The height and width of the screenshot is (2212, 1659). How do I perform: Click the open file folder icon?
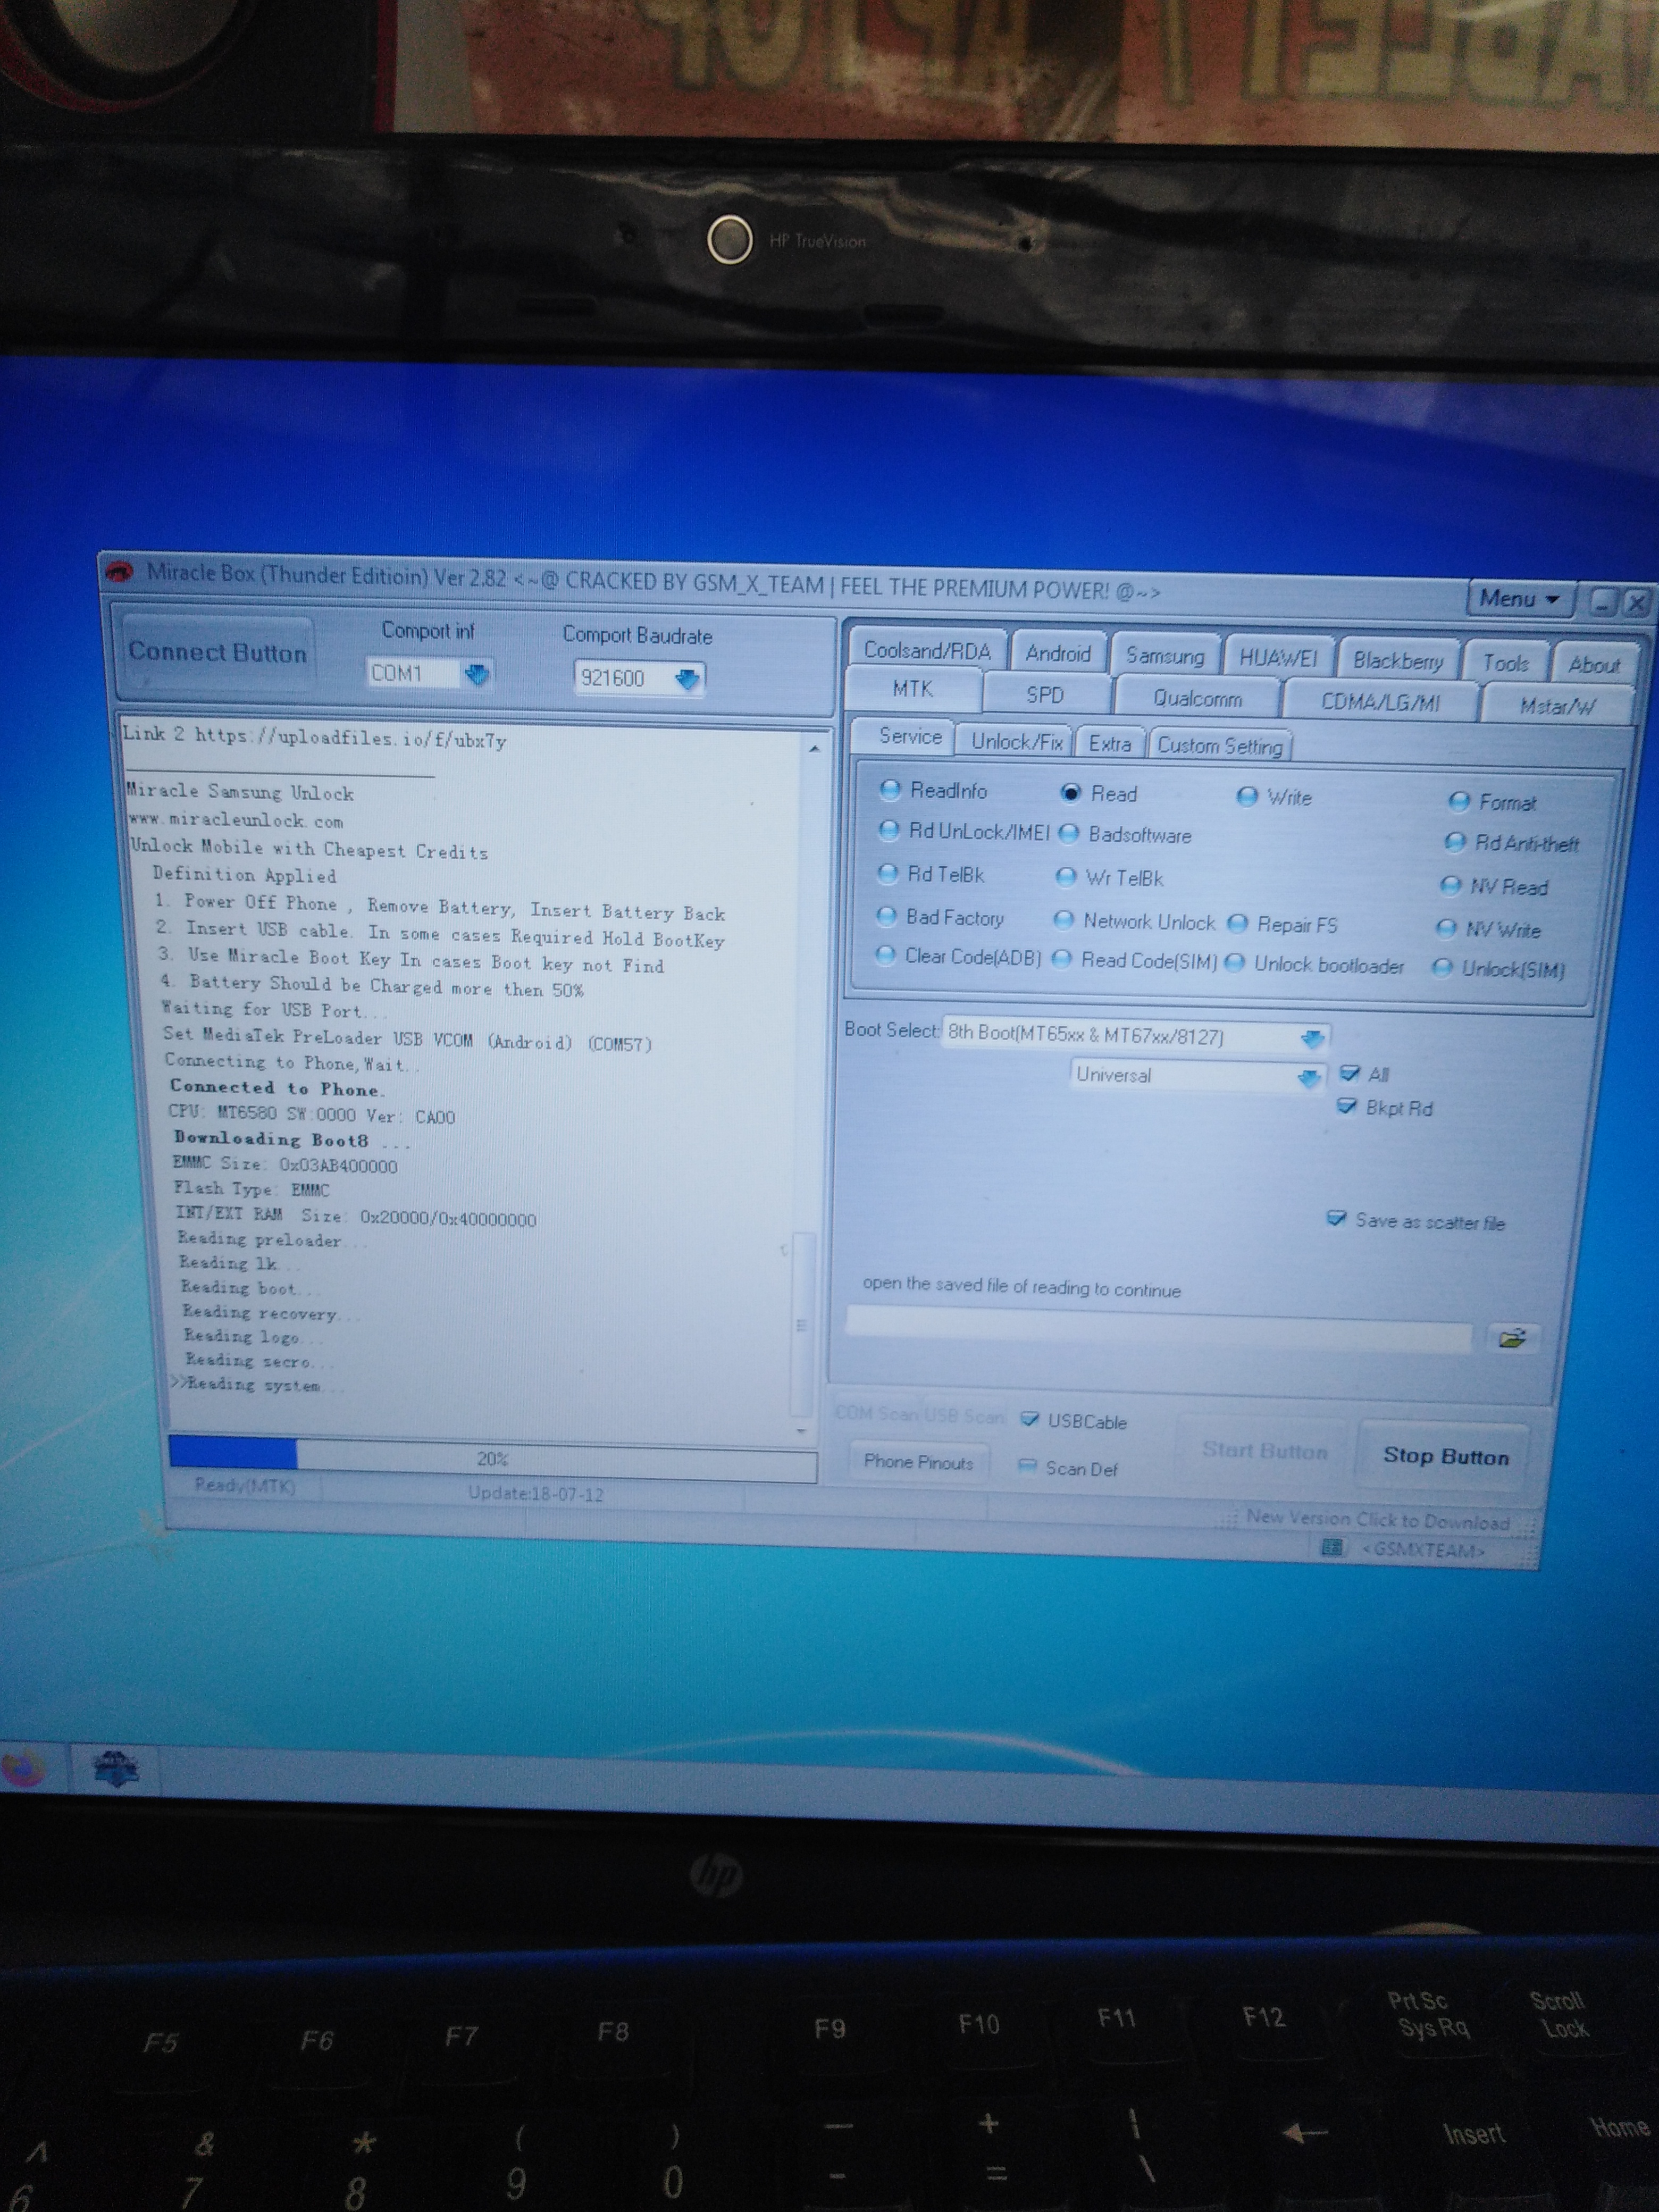[x=1512, y=1339]
